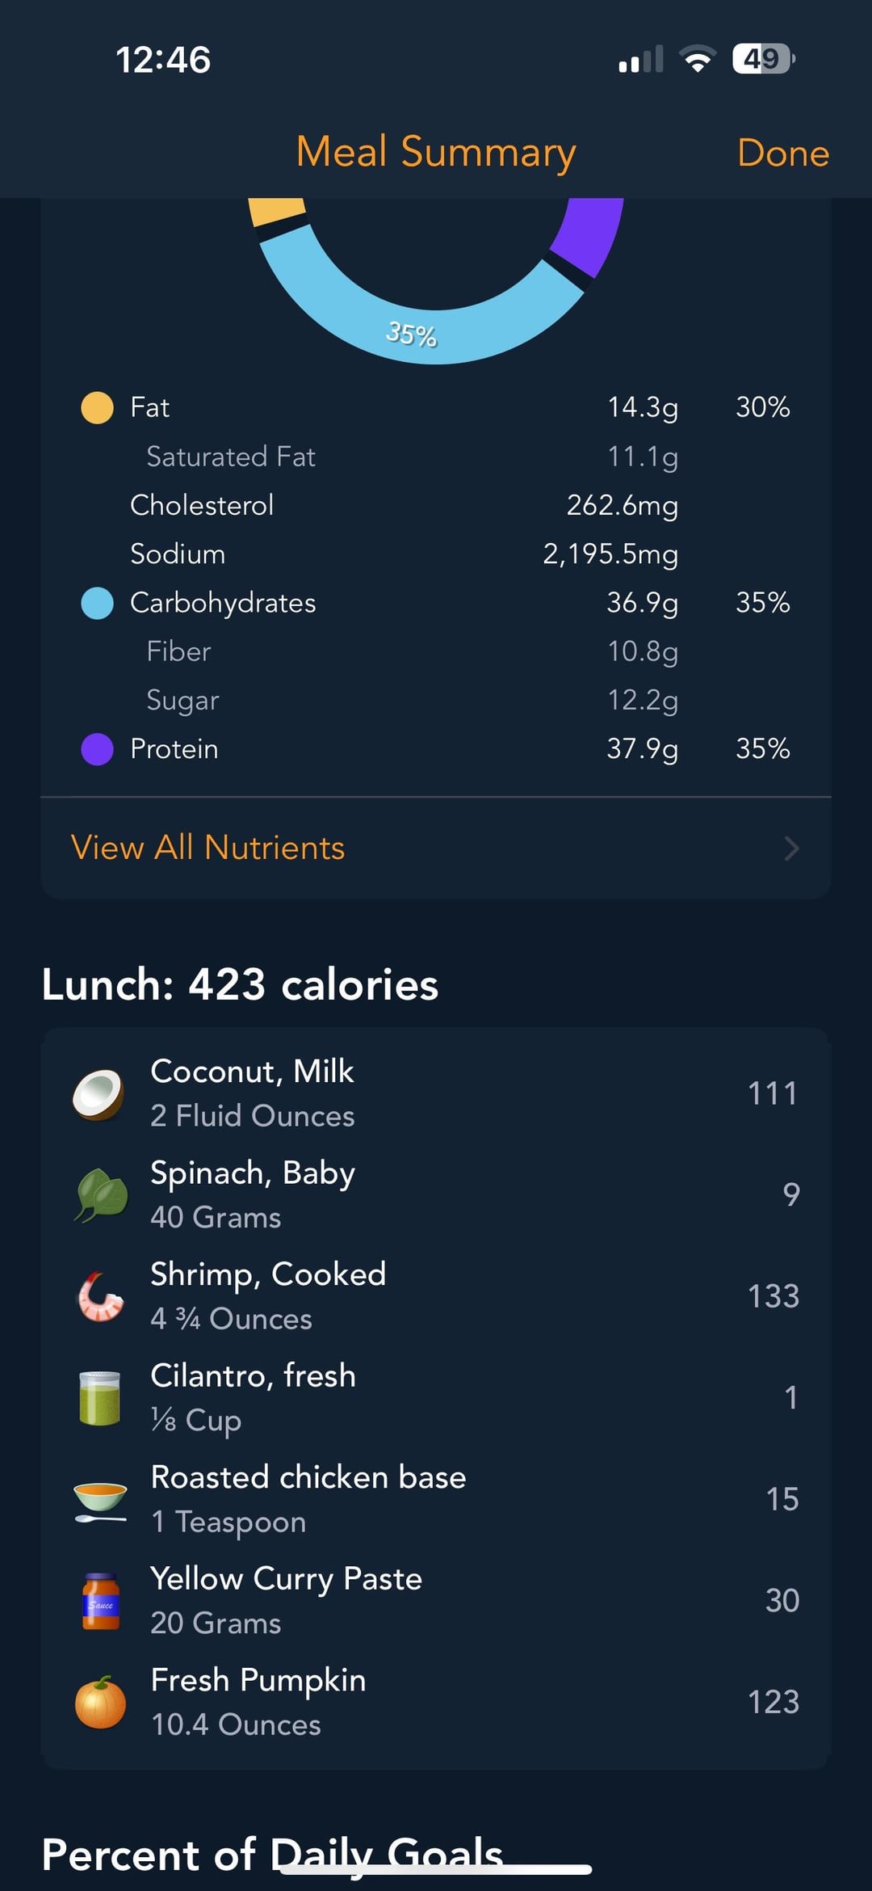The width and height of the screenshot is (872, 1891).
Task: Open the View All Nutrients link
Action: 208,848
